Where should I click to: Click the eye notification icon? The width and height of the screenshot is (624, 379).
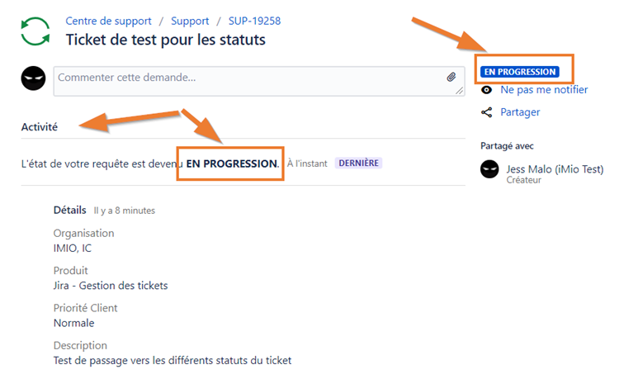click(x=486, y=90)
